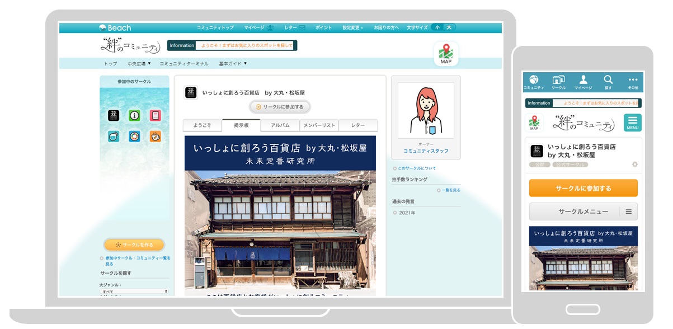Open 参加中サークル・コミュニティ一覧を見る link

click(138, 261)
